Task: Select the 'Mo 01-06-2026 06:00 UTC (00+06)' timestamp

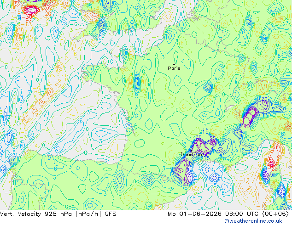Action: point(228,214)
